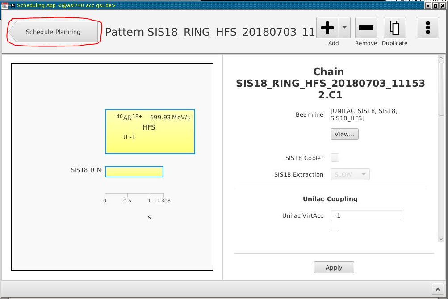Maximize the Scheduling App window
The image size is (448, 299).
[435, 5]
